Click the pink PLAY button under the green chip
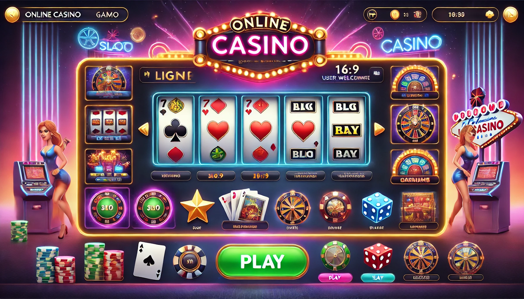Image resolution: width=524 pixels, height=299 pixels. (x=335, y=277)
